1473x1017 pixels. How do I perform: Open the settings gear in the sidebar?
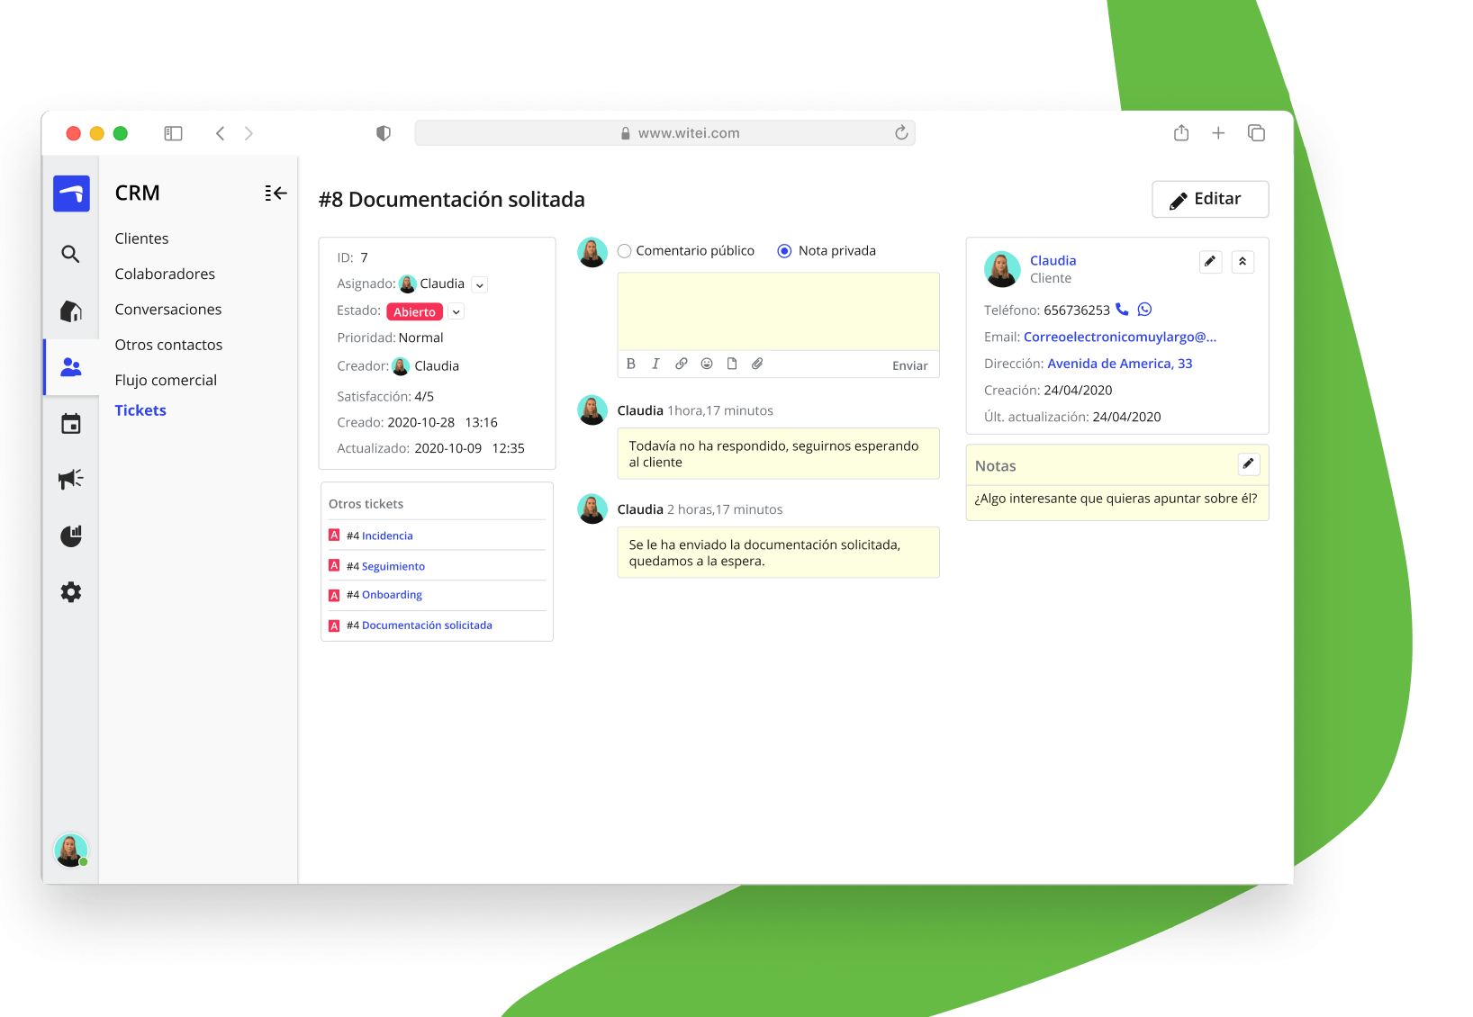71,592
